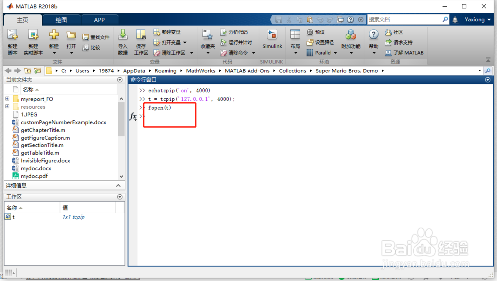497x281 pixels.
Task: Click the up one level folder icon
Action: (28, 70)
